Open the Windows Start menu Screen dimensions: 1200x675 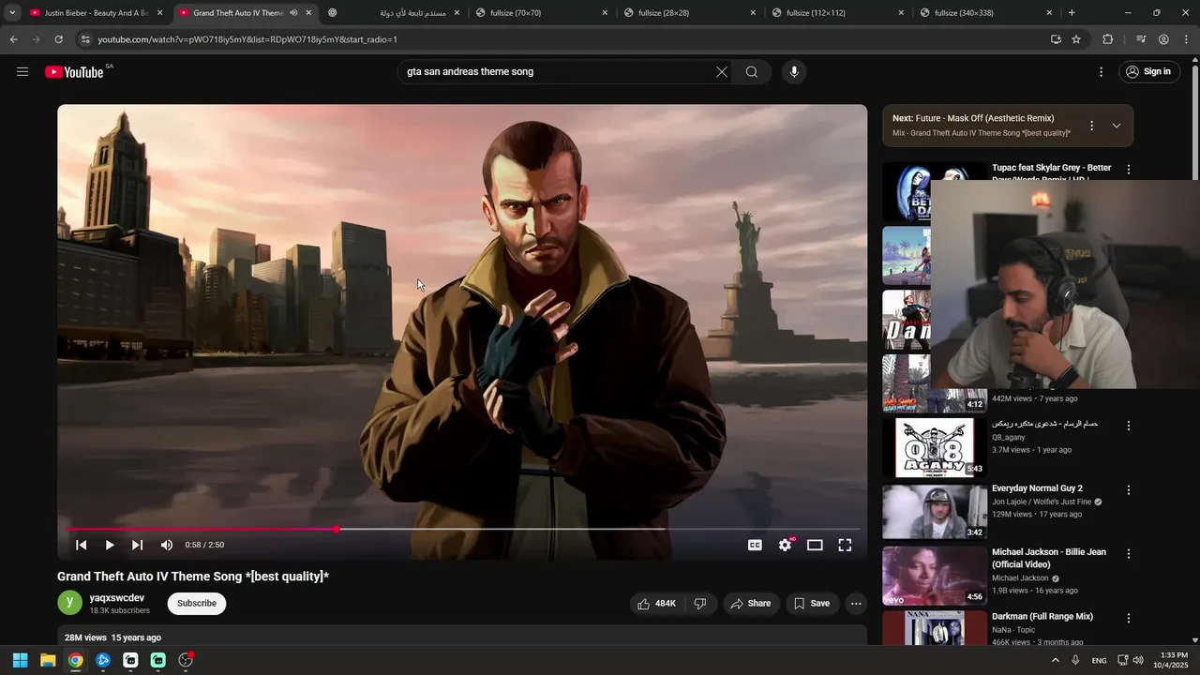tap(20, 660)
